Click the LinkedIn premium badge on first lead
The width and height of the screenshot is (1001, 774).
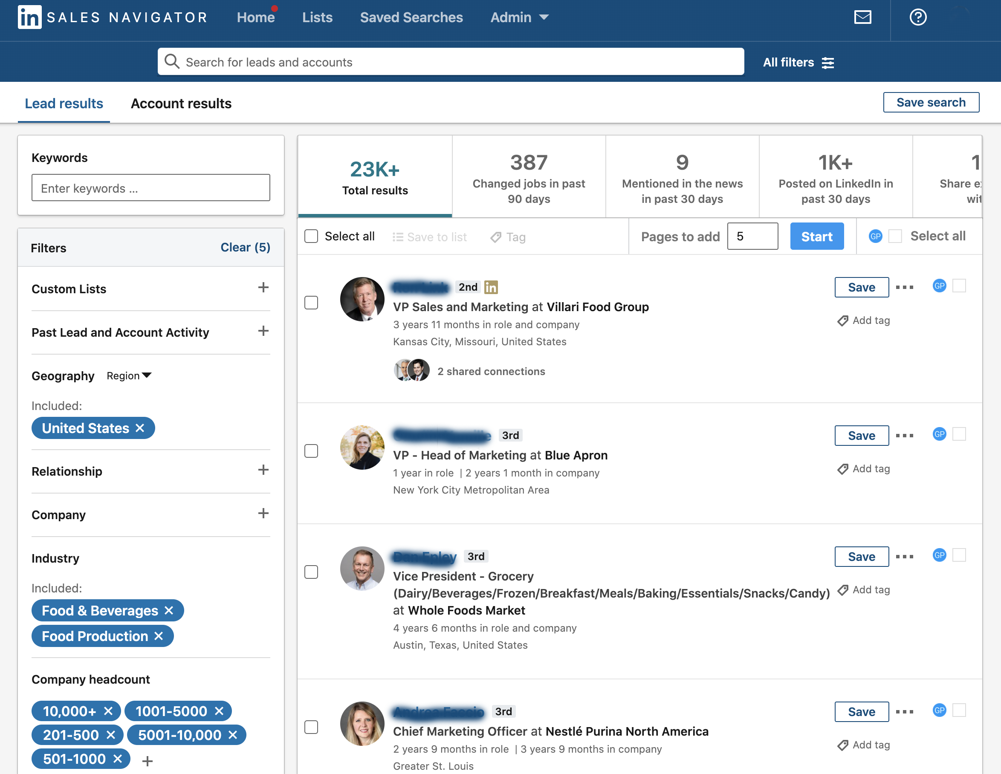491,287
